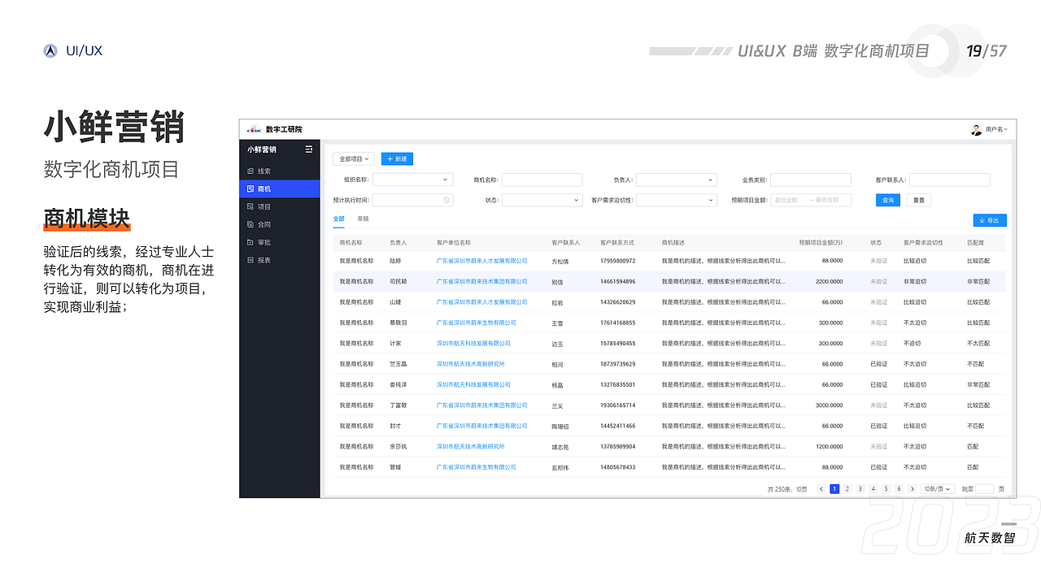Switch to the 全部 tab
1041x585 pixels.
pyautogui.click(x=338, y=219)
